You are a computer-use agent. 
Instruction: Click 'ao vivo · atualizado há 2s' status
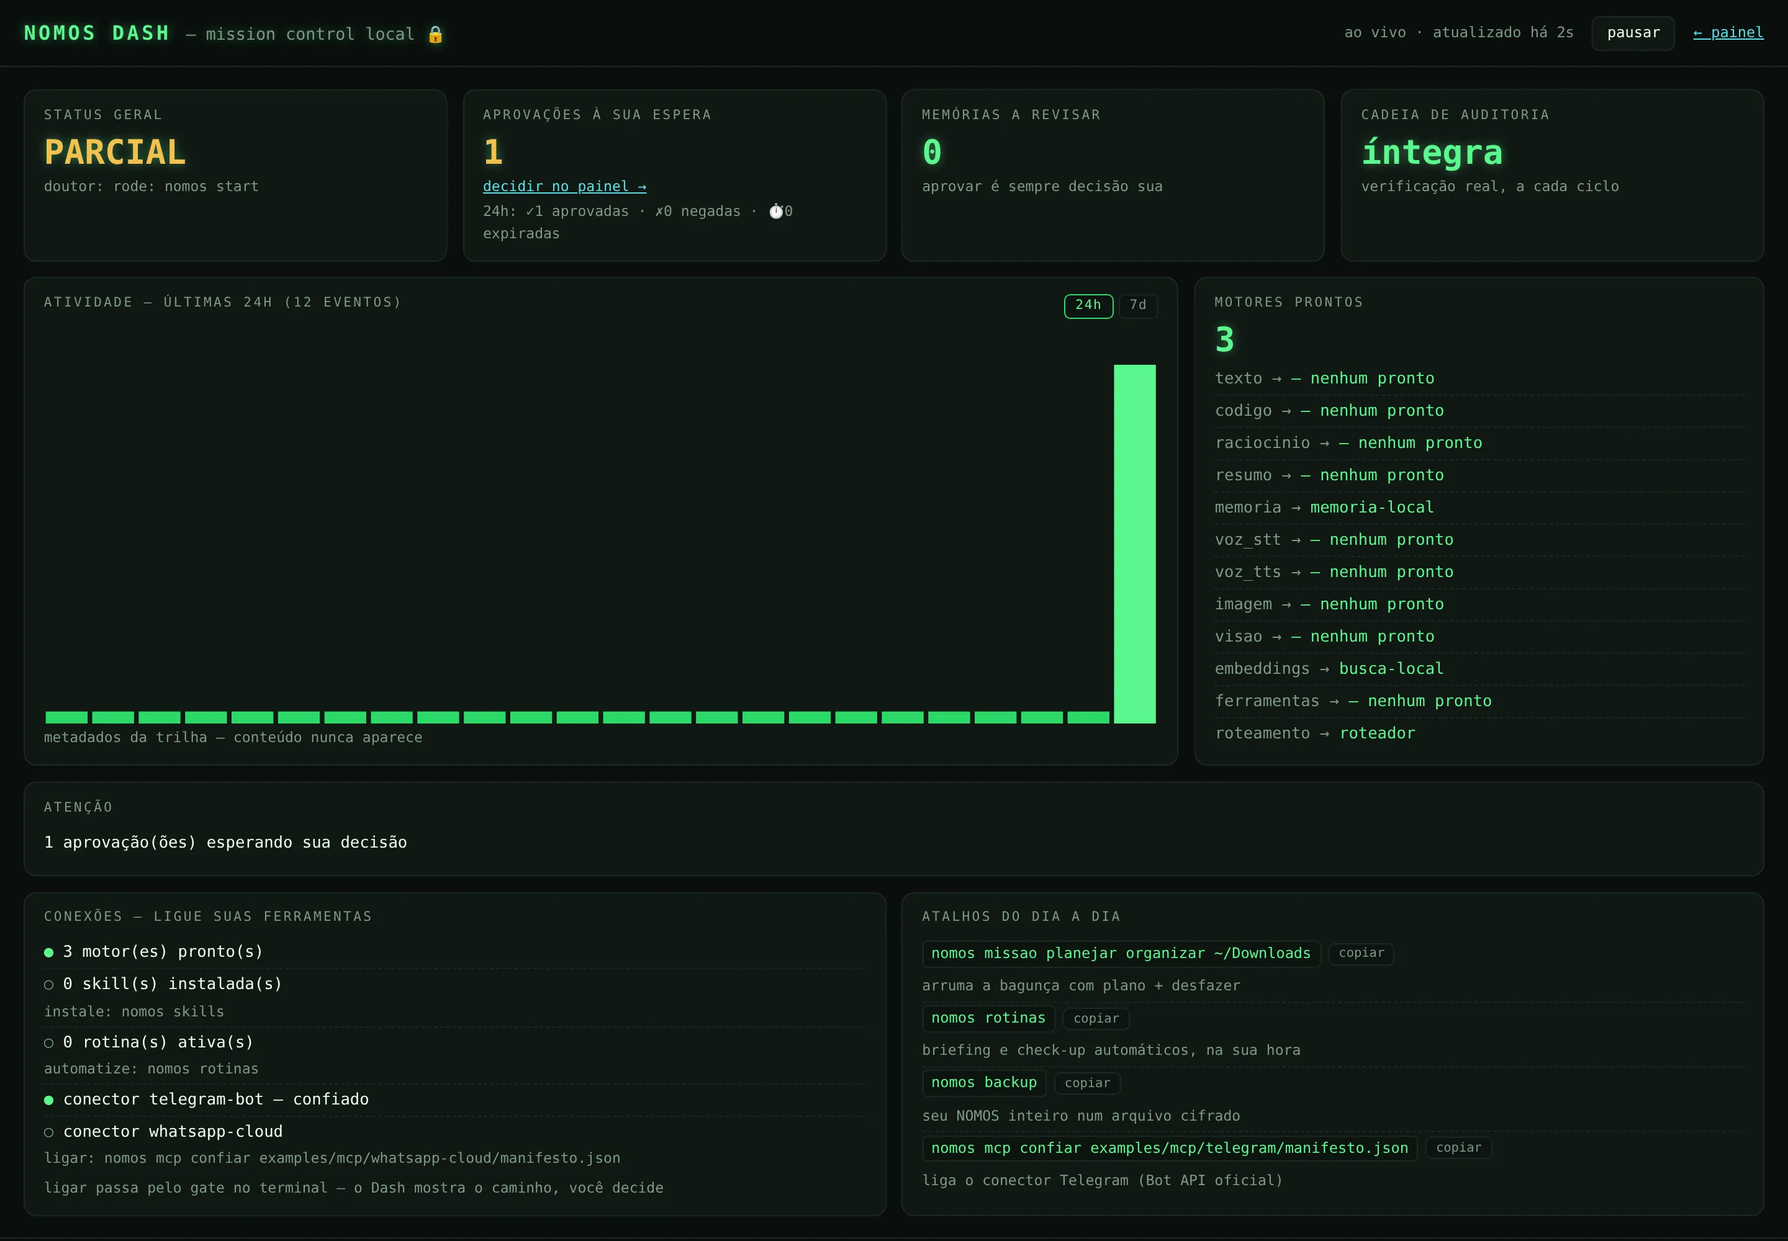(1459, 33)
